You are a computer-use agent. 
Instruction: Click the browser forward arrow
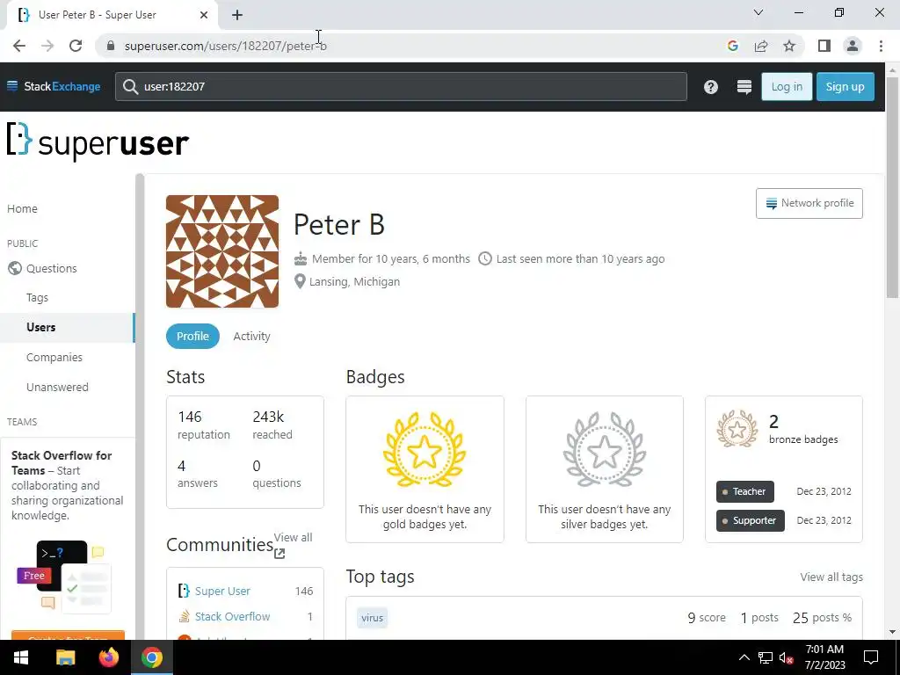pyautogui.click(x=47, y=46)
